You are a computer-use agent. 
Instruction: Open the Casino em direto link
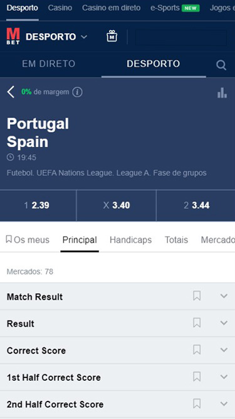[x=111, y=8]
